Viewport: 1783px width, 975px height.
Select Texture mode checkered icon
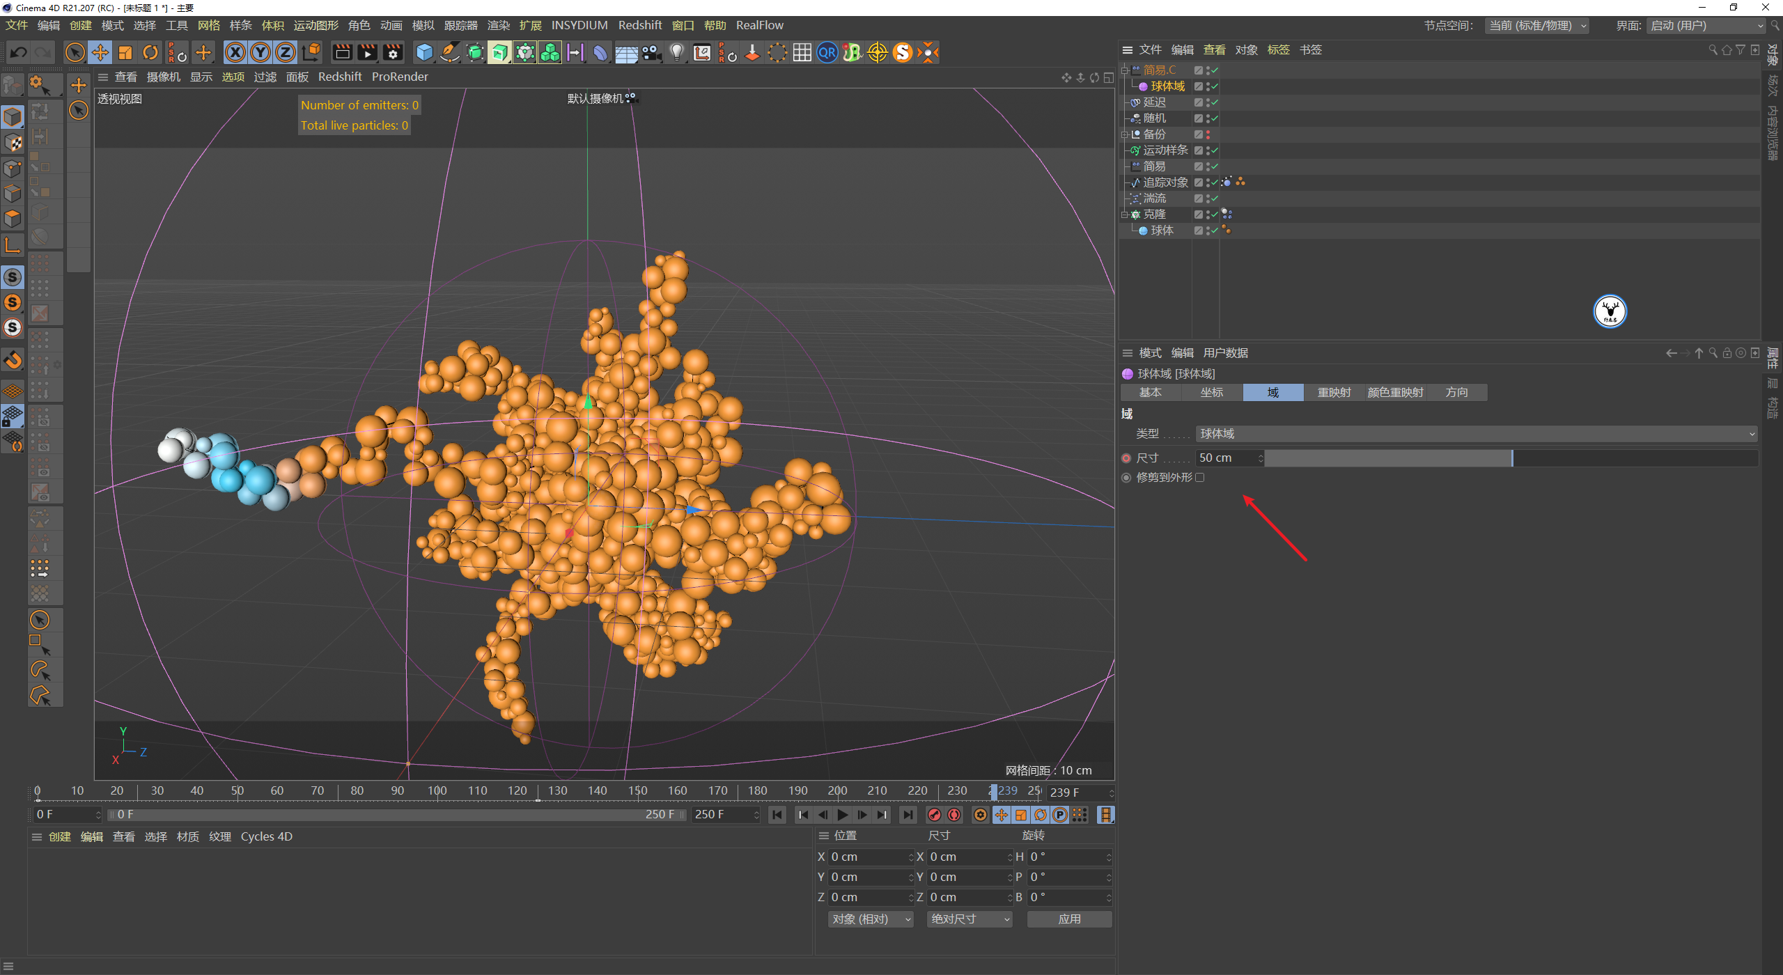click(x=13, y=143)
